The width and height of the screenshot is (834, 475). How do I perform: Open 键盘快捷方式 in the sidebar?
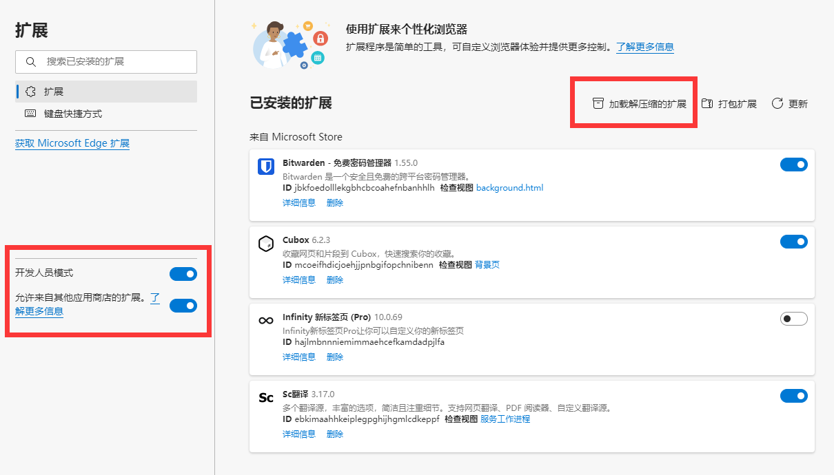point(72,114)
